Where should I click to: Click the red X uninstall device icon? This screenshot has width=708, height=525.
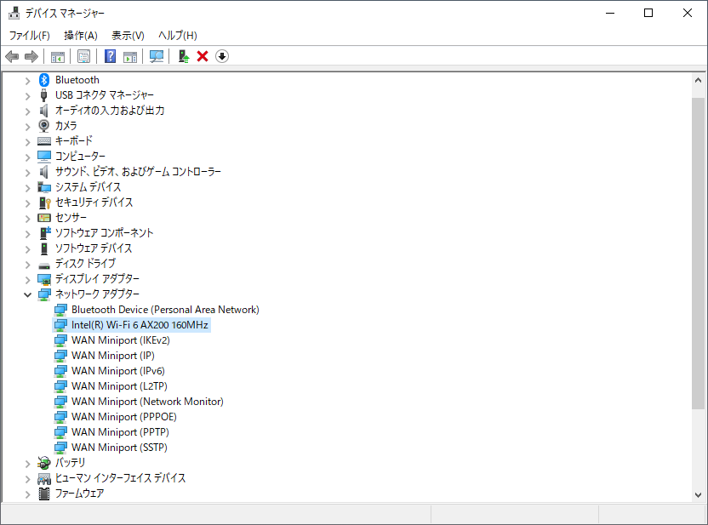click(x=203, y=56)
